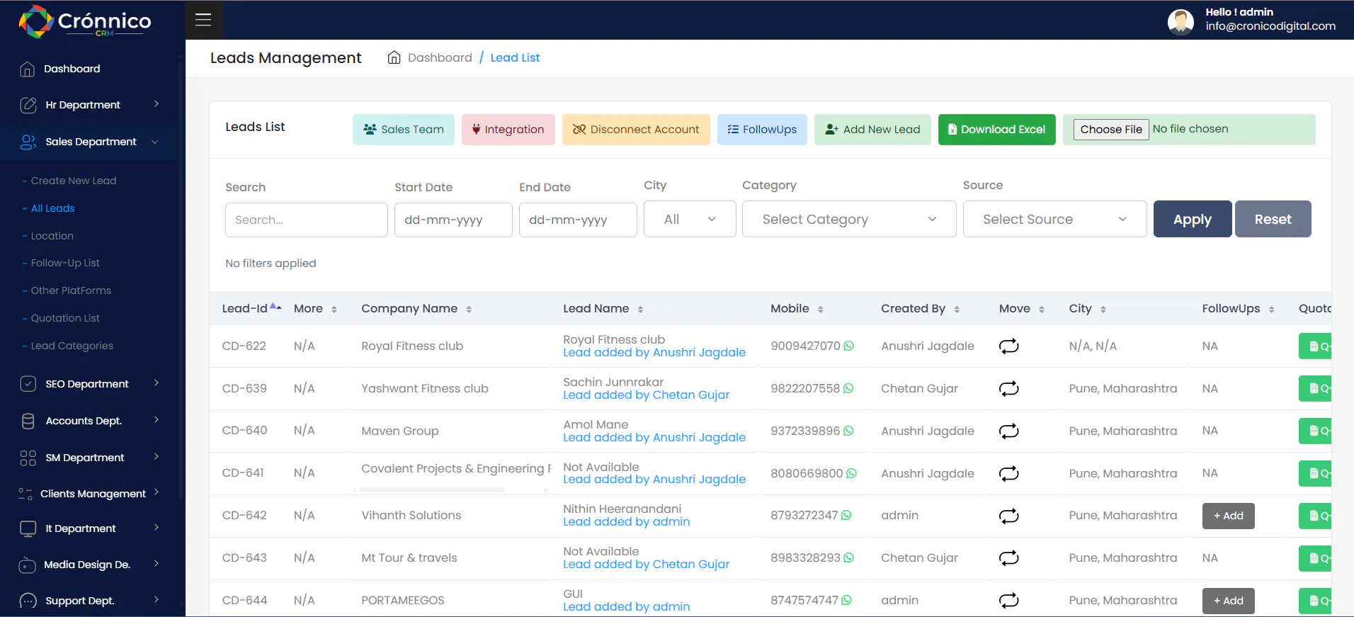1354x617 pixels.
Task: Click the move icon for CD-622
Action: (1008, 346)
